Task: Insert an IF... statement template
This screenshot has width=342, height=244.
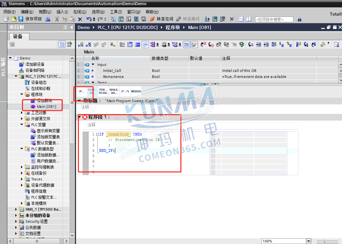Action: (x=82, y=91)
